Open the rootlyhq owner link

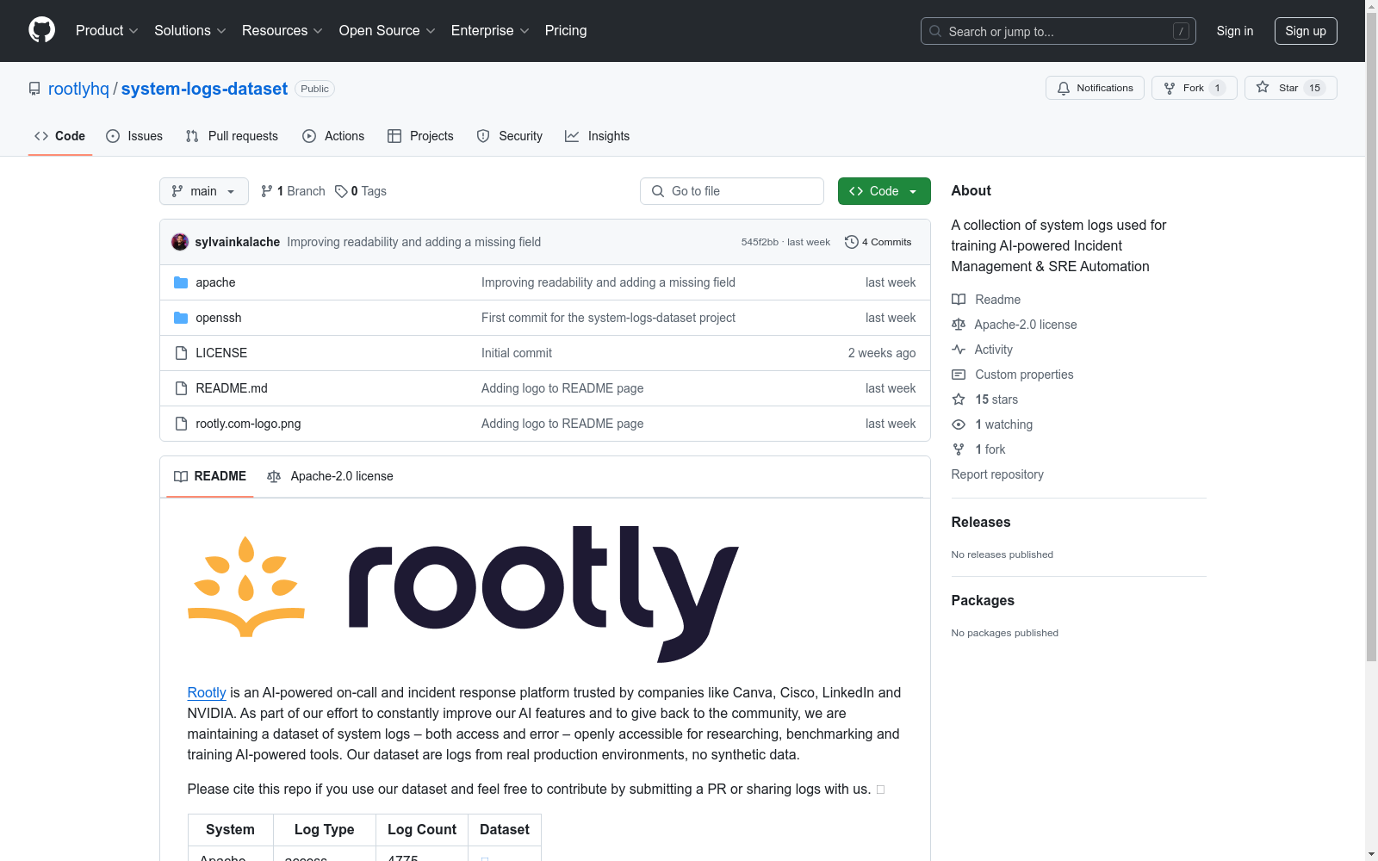[79, 89]
